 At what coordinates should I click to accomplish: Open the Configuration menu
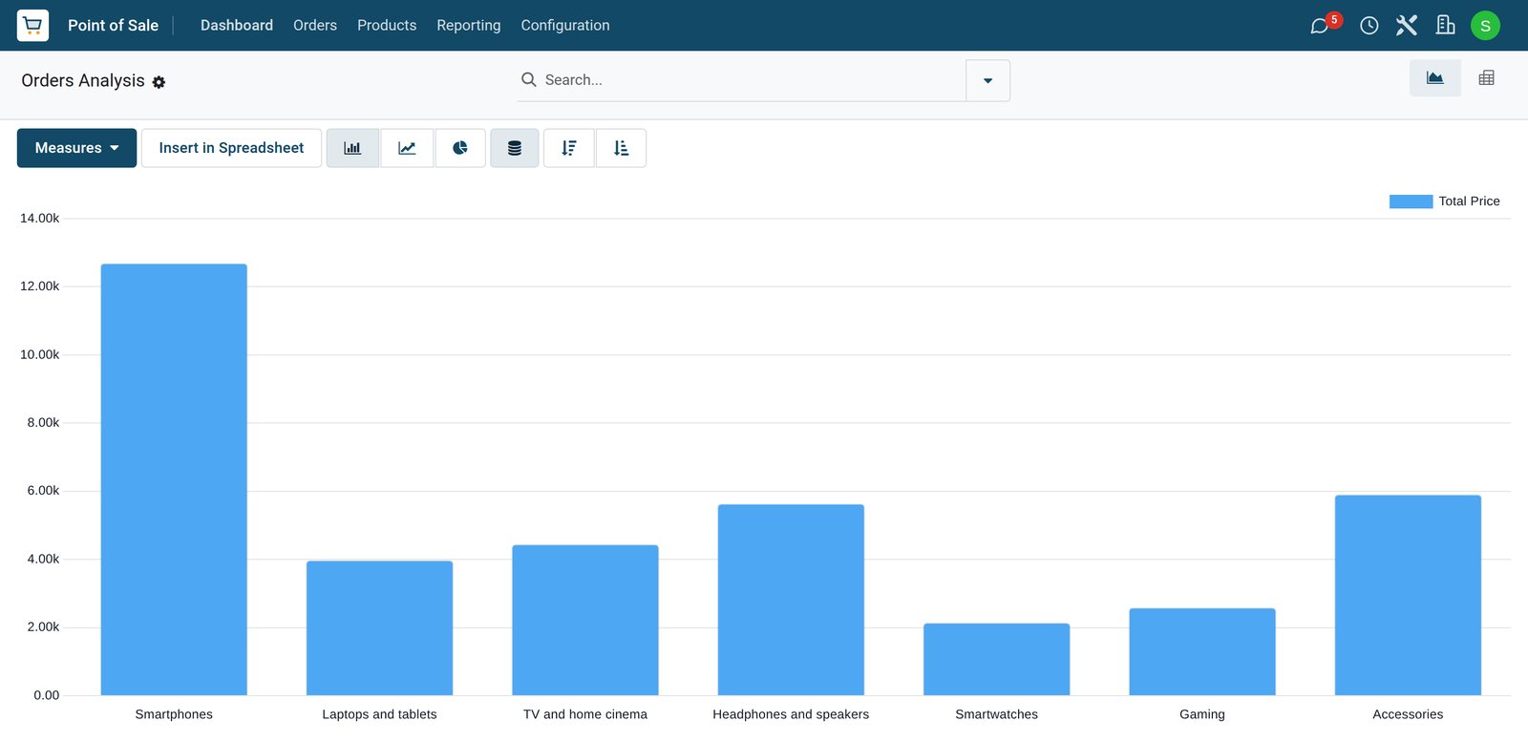point(565,25)
